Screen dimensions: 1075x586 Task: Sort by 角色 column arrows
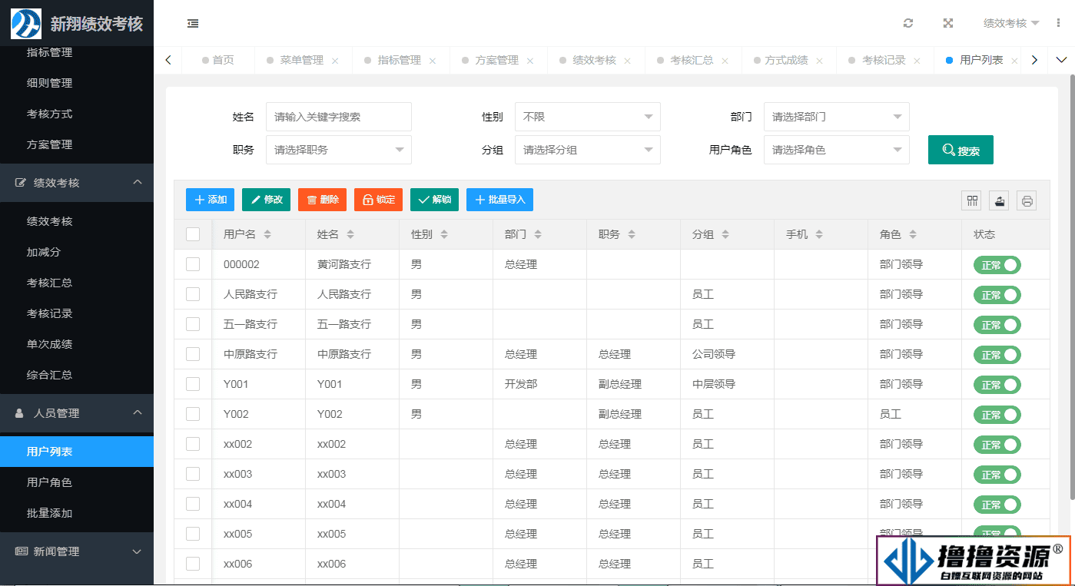tap(913, 234)
